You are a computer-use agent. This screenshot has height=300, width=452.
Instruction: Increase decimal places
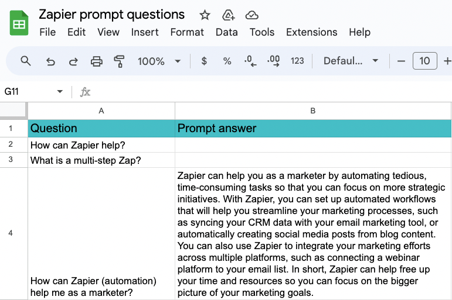[x=273, y=61]
